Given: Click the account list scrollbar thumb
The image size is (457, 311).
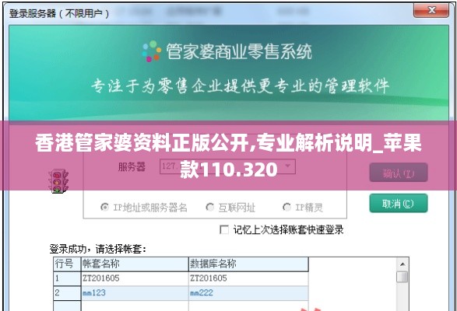Looking at the screenshot, I should tap(403, 277).
